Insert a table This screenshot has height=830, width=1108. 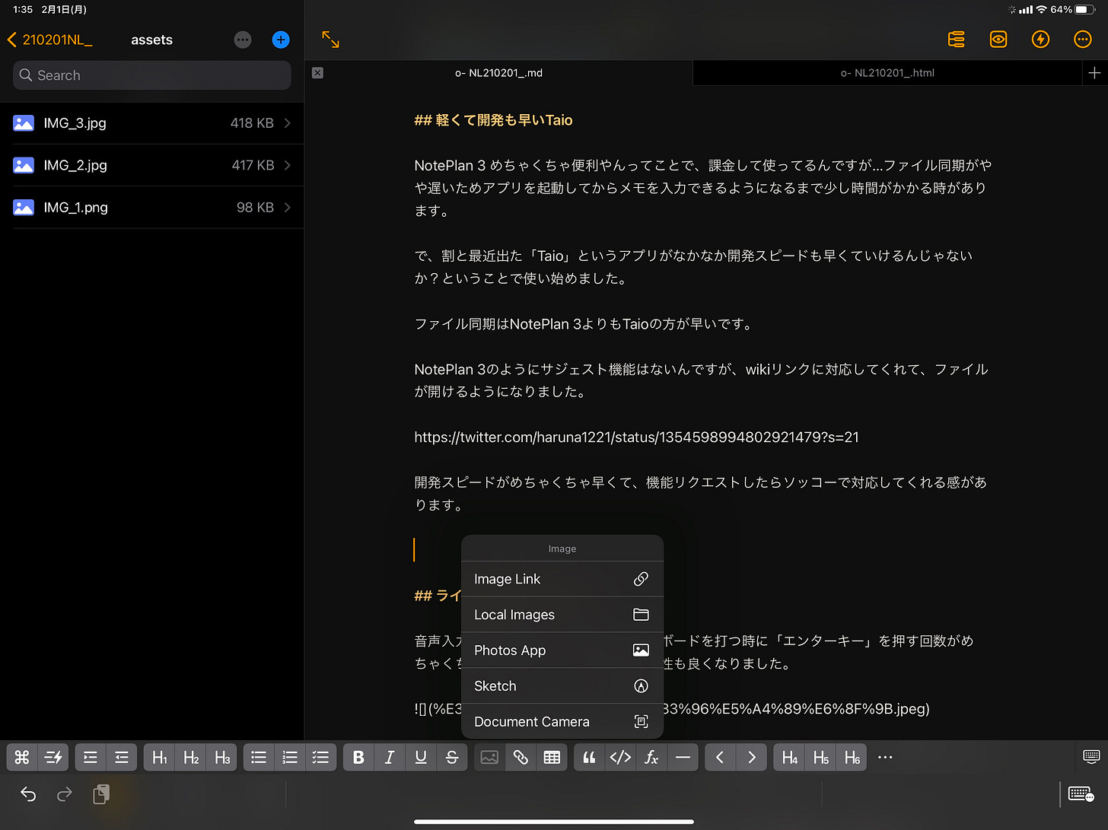552,757
